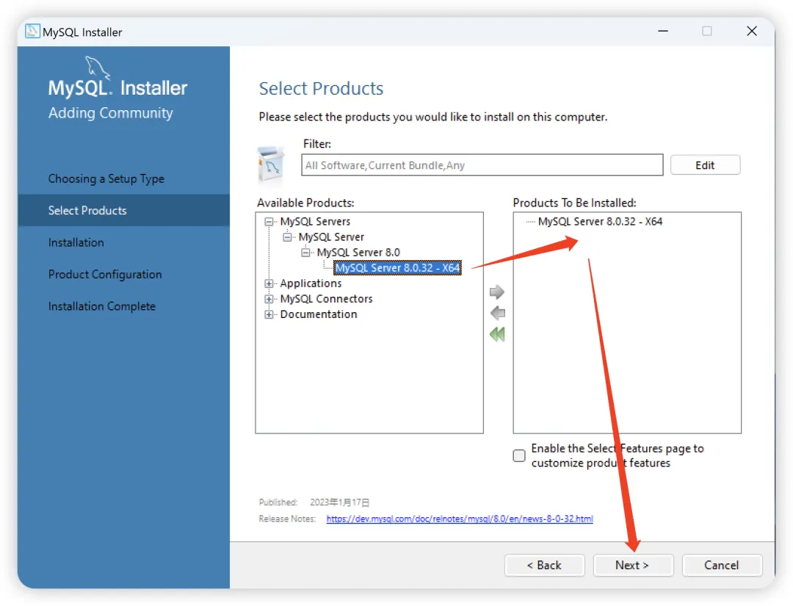
Task: Minimize the MySQL Installer window
Action: pos(663,32)
